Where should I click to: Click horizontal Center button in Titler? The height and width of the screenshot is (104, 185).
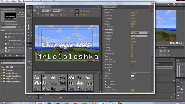click(x=29, y=64)
